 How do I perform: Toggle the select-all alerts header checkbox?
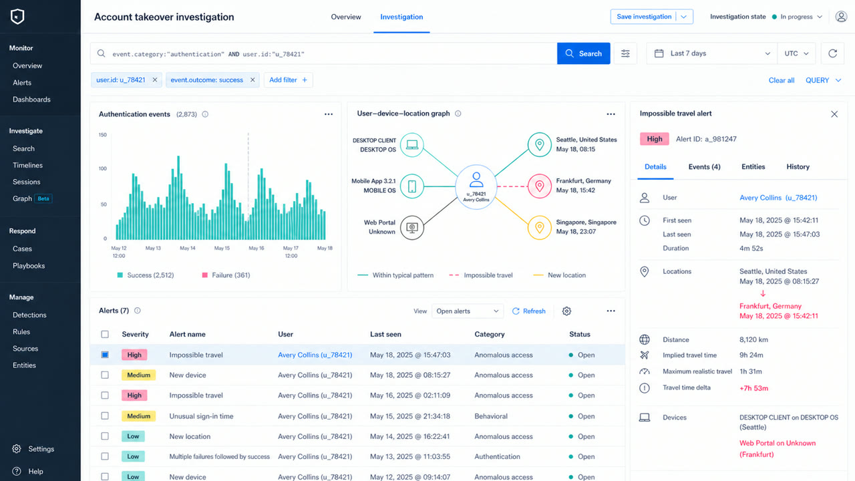tap(105, 334)
